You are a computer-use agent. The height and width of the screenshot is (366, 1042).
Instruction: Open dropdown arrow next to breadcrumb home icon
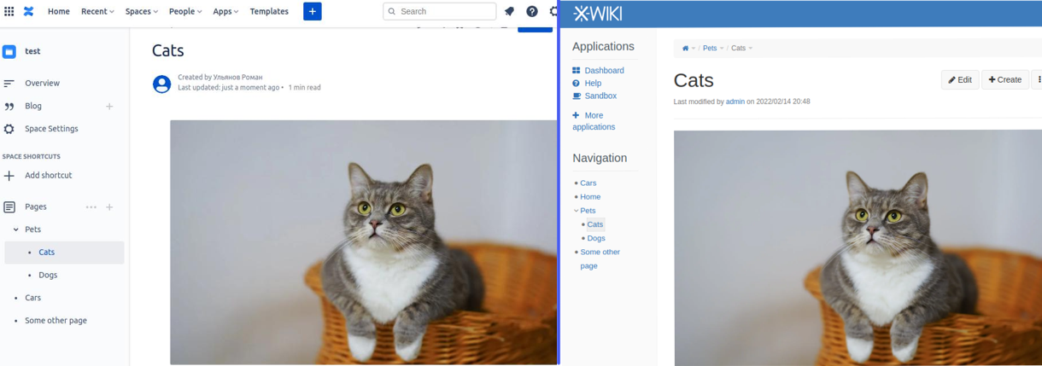tap(694, 49)
